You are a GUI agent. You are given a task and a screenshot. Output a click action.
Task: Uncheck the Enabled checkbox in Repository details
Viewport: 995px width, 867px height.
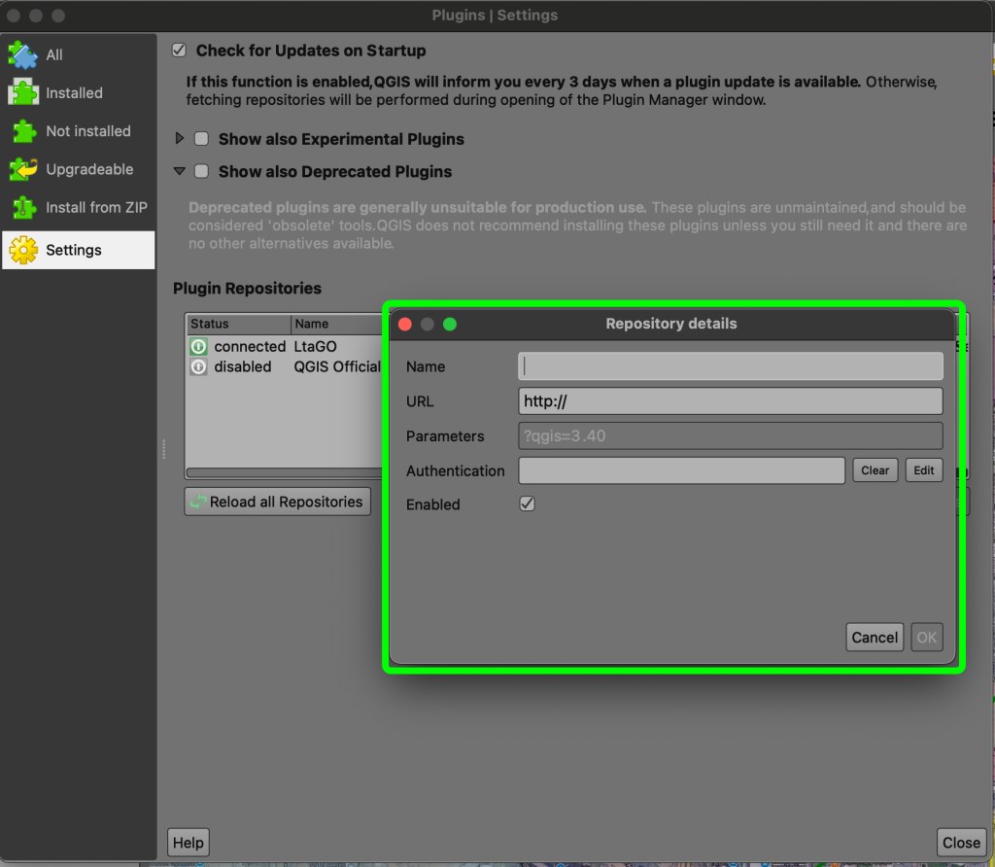pyautogui.click(x=527, y=503)
